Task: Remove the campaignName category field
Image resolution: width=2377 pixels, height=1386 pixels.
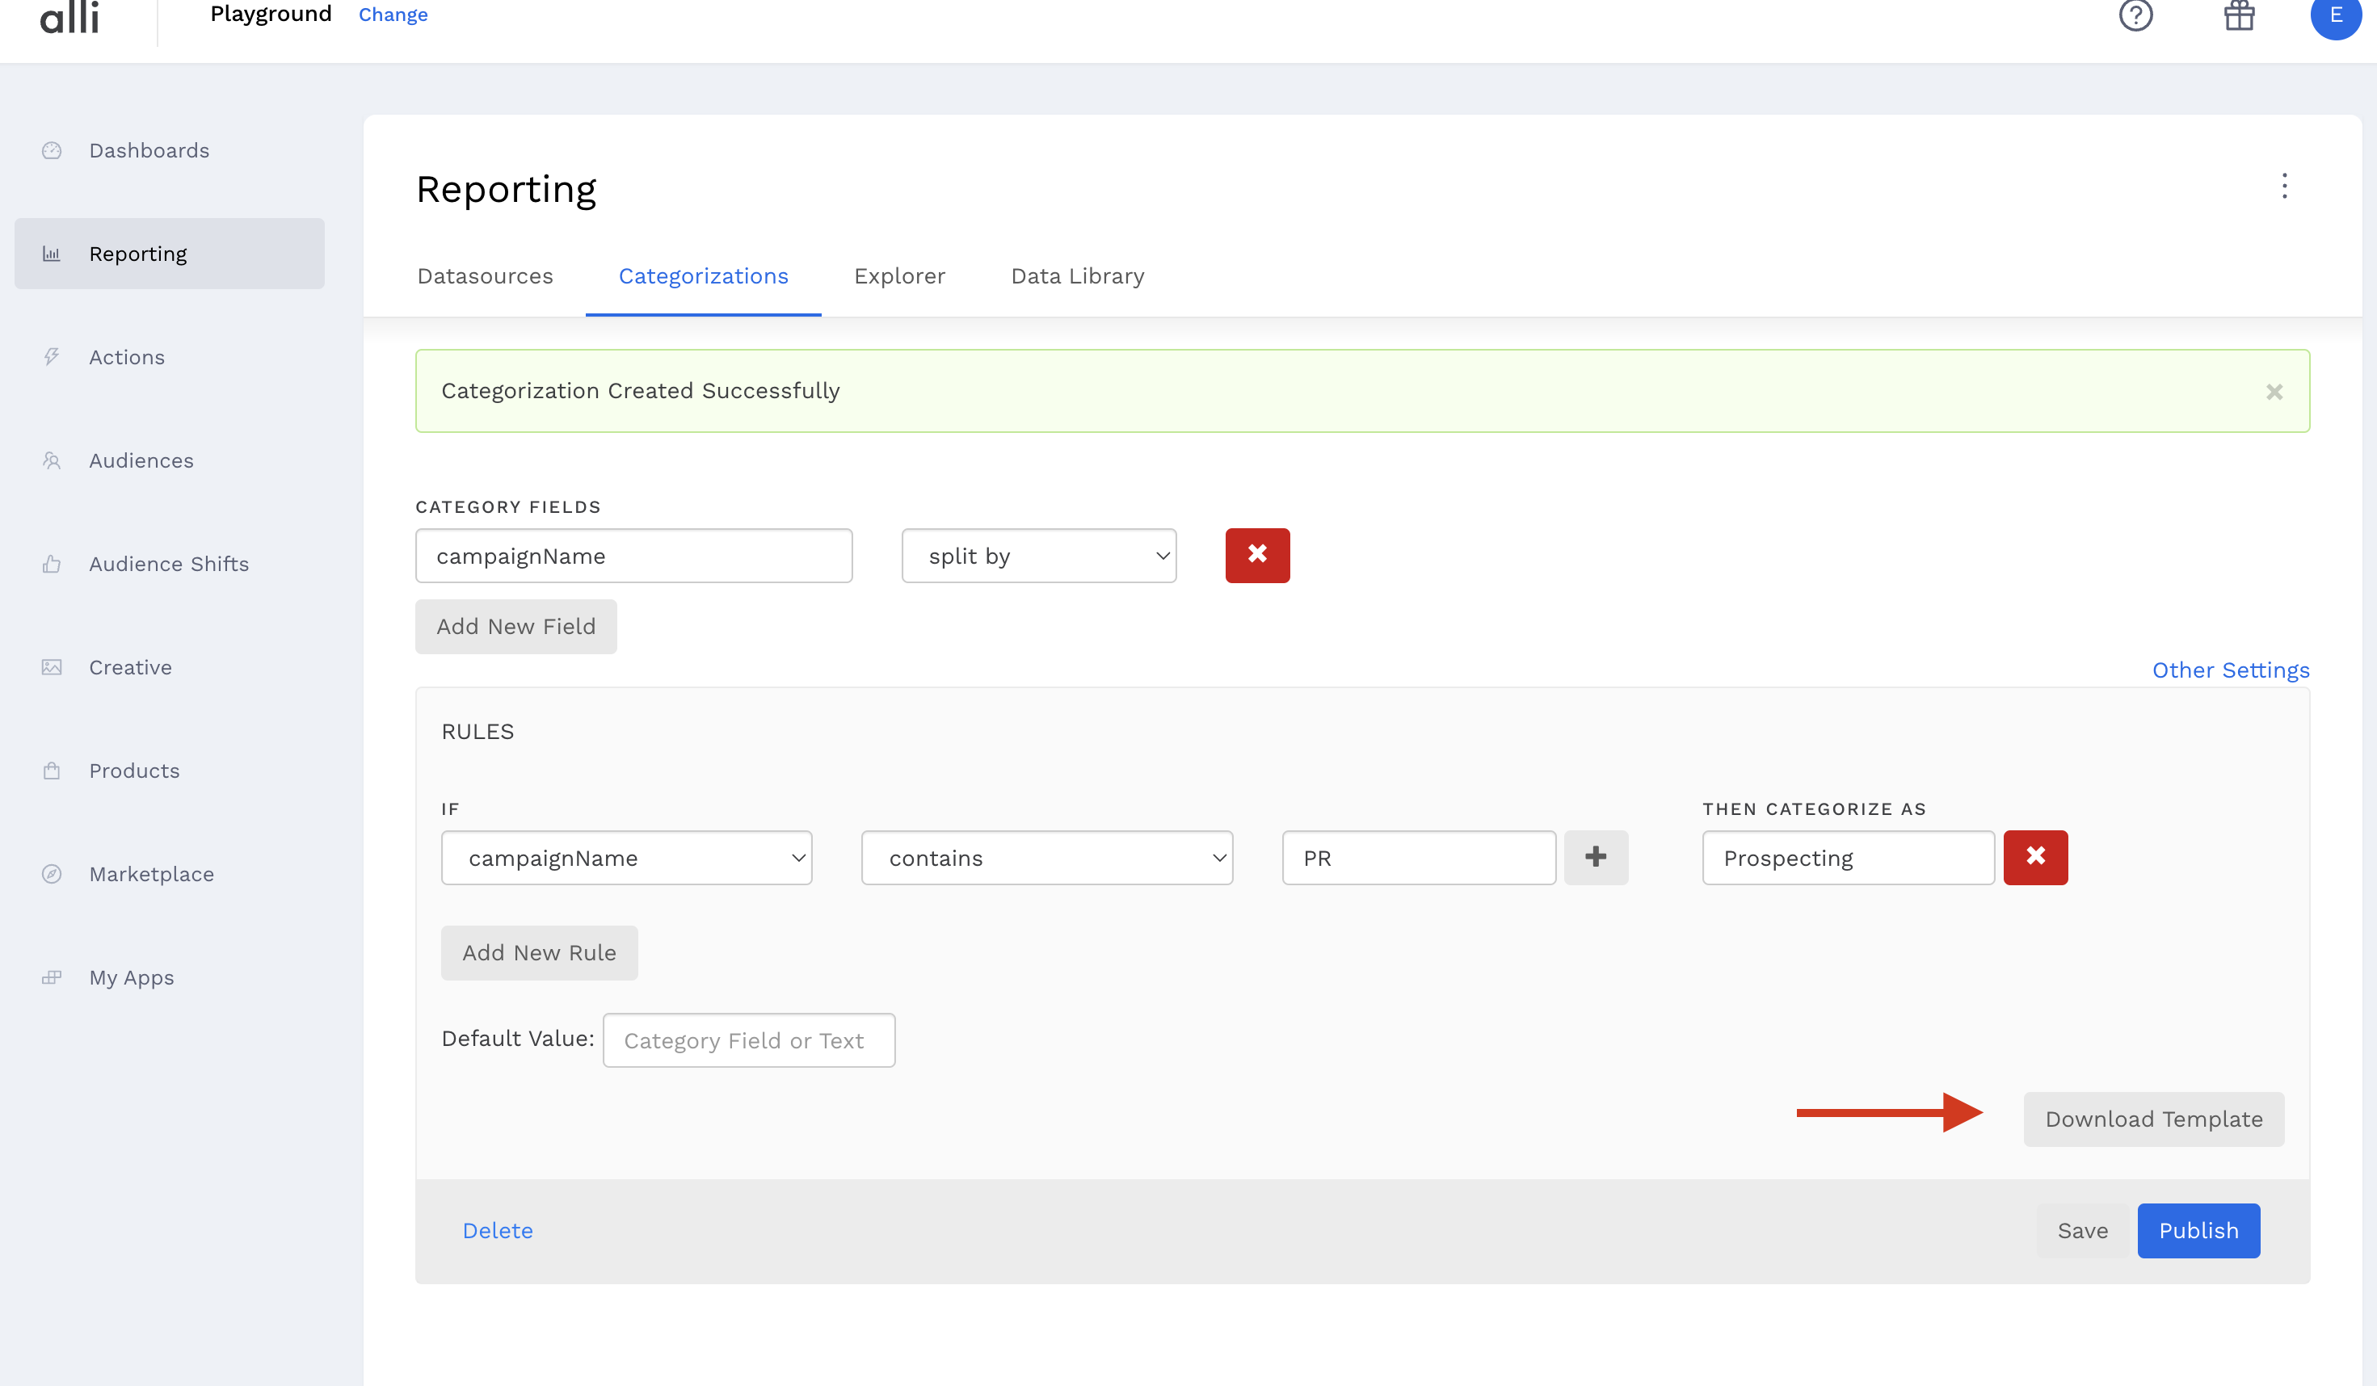Action: [x=1256, y=556]
